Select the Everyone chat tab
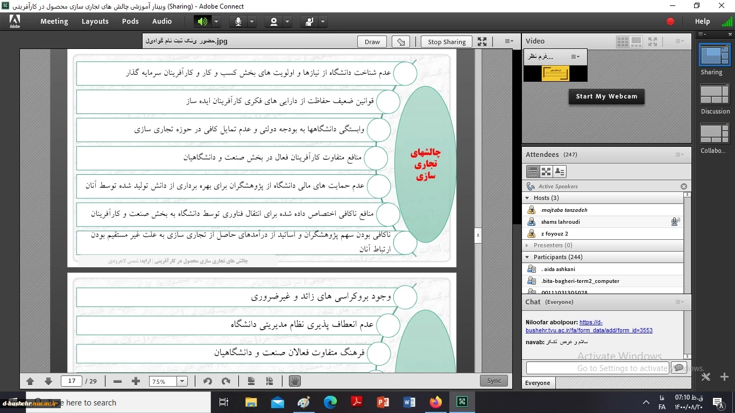This screenshot has width=735, height=413. pyautogui.click(x=538, y=383)
